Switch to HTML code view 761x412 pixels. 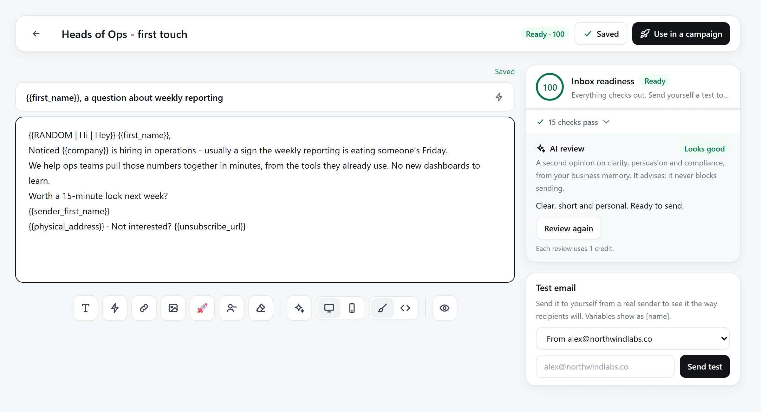coord(405,308)
